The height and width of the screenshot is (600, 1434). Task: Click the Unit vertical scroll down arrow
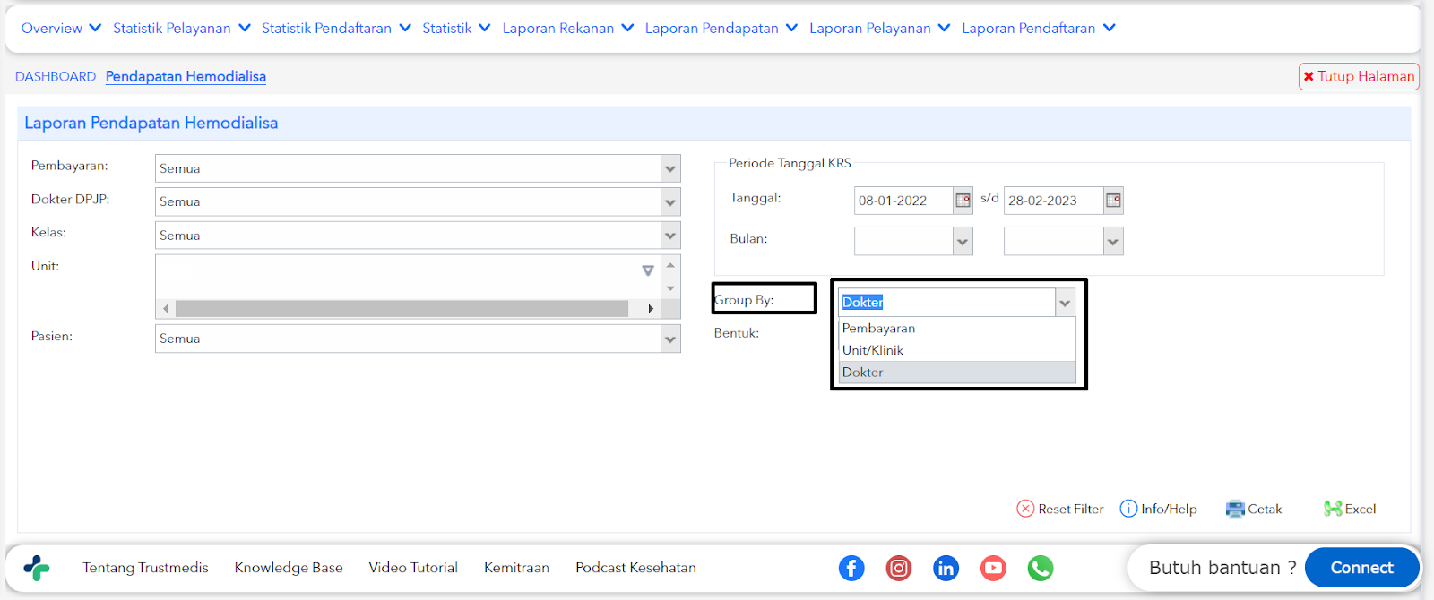point(670,288)
